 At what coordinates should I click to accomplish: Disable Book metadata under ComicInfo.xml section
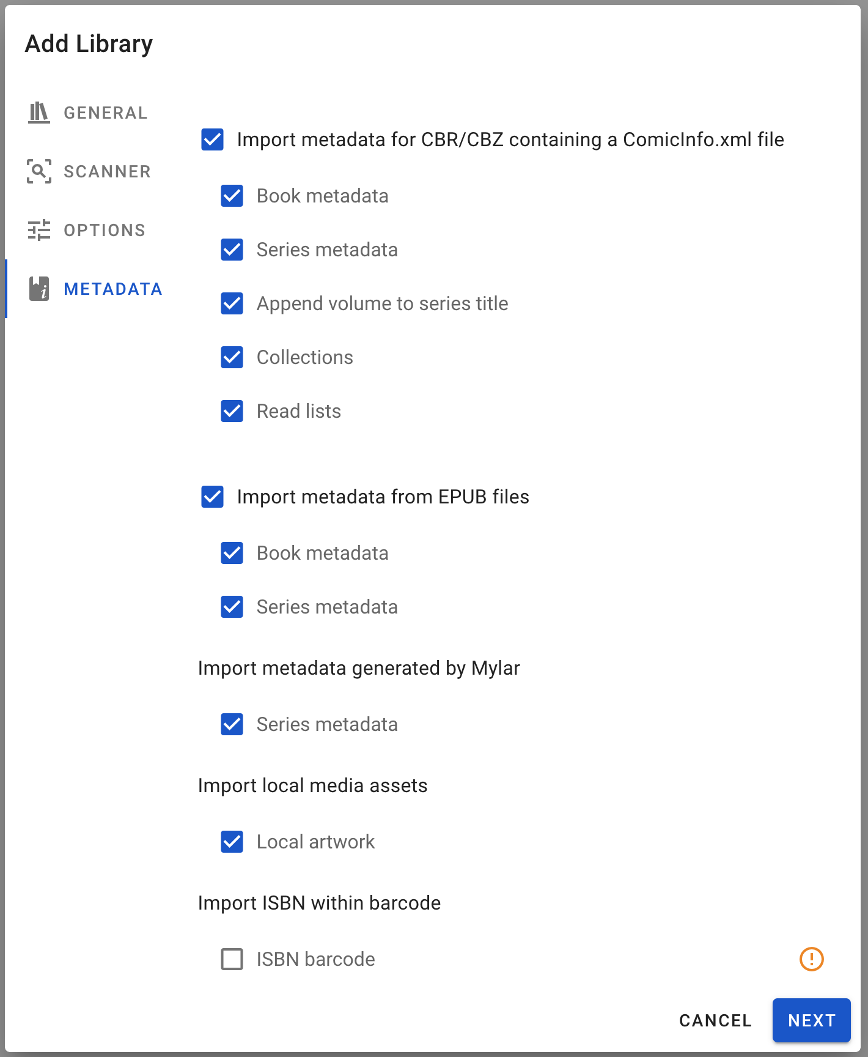(231, 196)
